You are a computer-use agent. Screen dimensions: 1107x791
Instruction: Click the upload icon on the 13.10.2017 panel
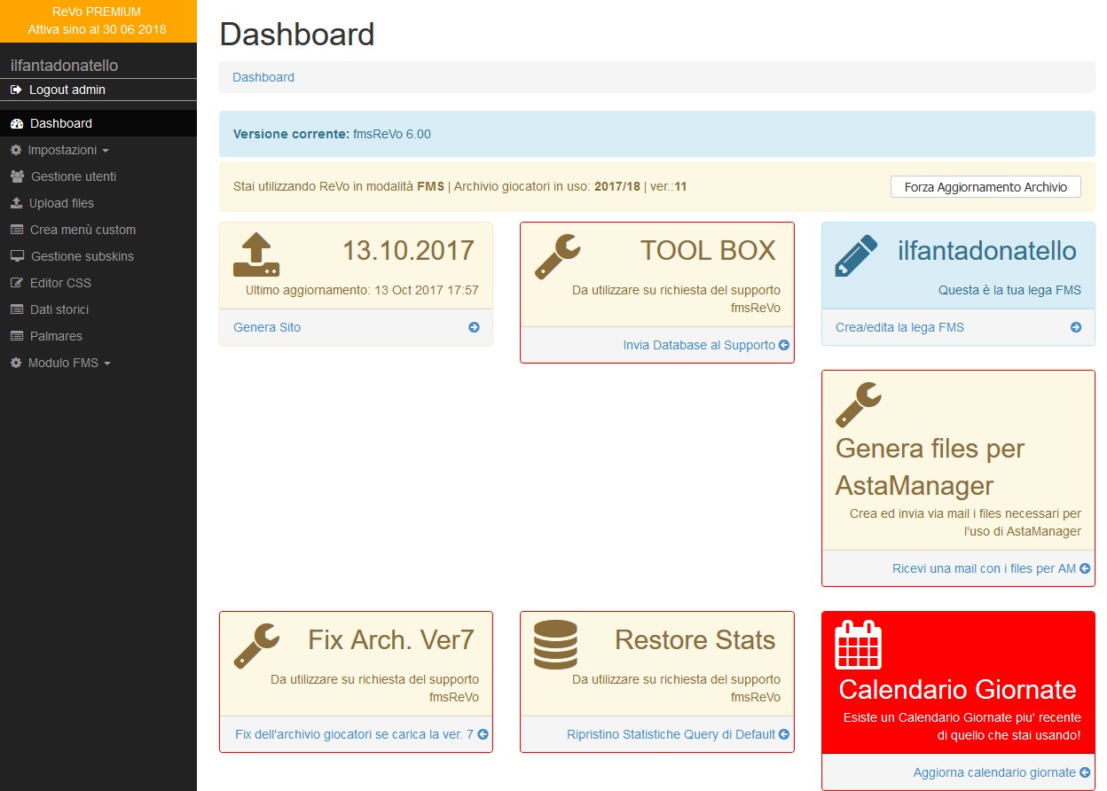pyautogui.click(x=255, y=253)
